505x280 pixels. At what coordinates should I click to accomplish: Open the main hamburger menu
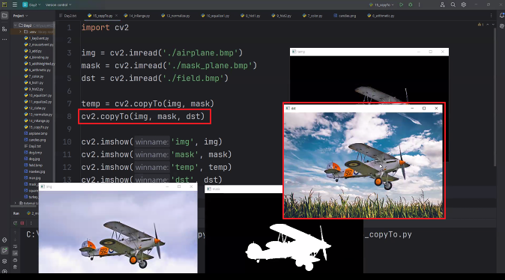(x=15, y=4)
